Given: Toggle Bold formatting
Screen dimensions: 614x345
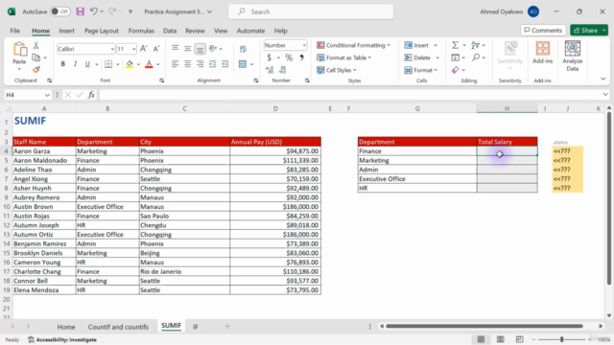Looking at the screenshot, I should [x=62, y=64].
